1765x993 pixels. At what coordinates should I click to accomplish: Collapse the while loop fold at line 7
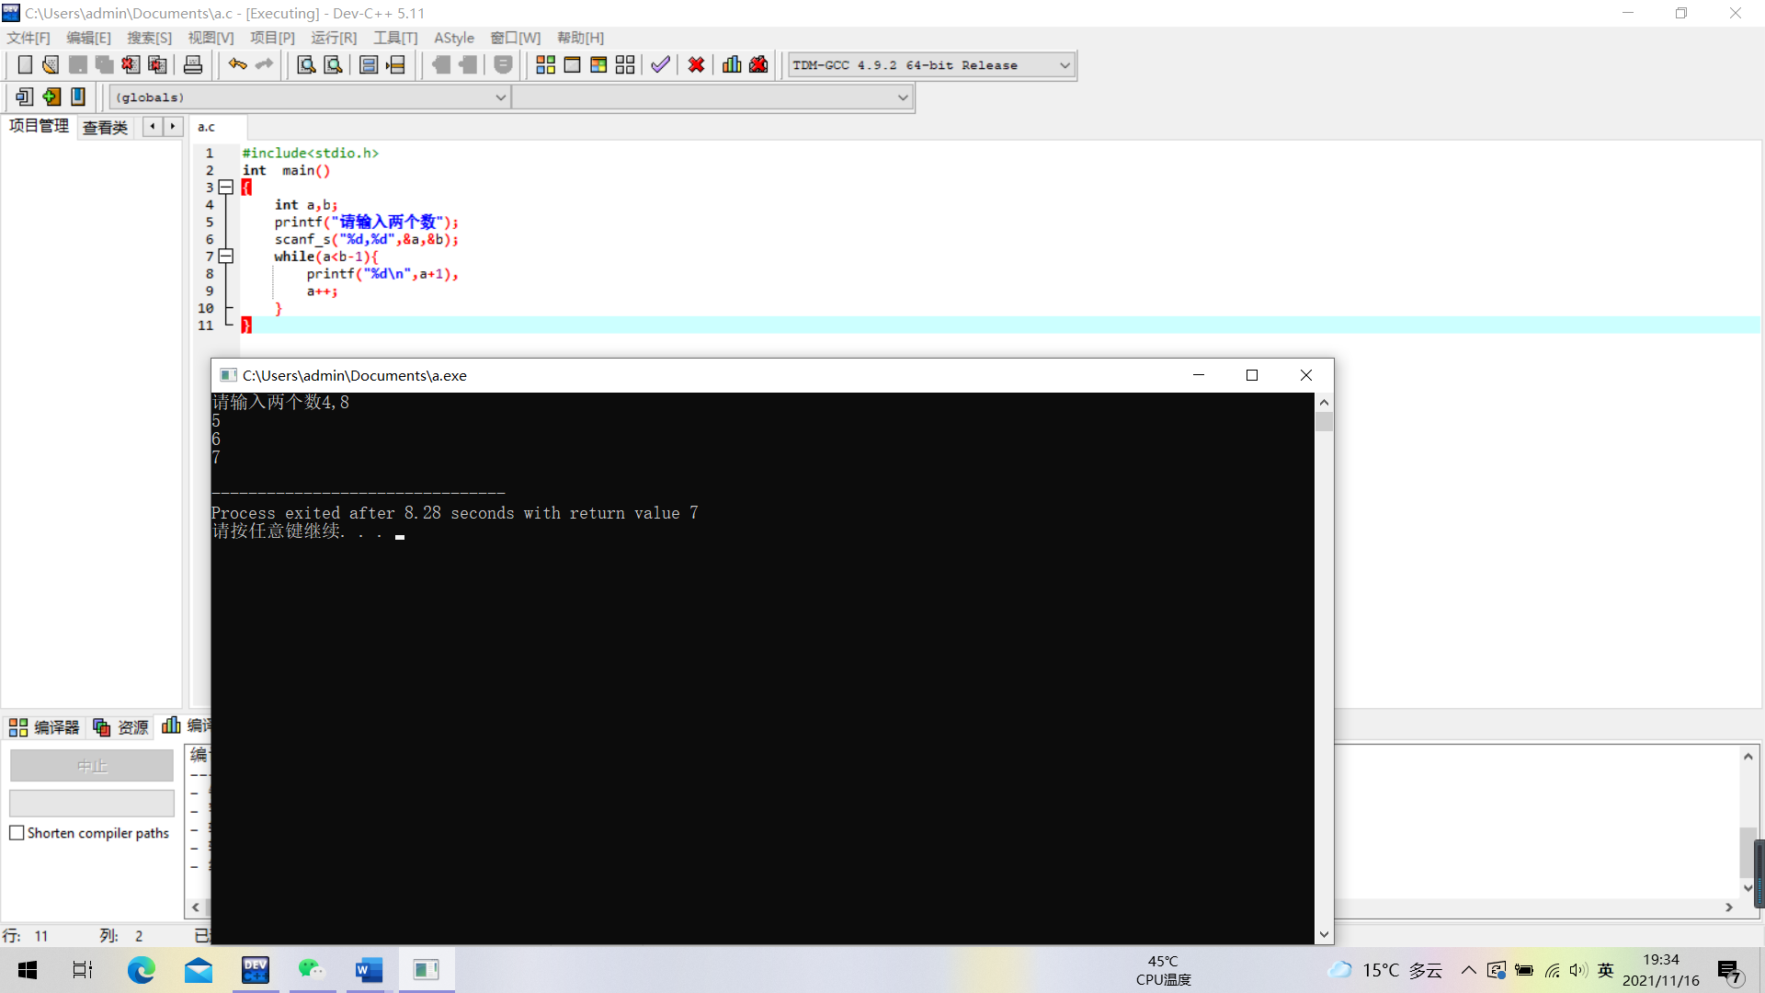click(x=226, y=257)
